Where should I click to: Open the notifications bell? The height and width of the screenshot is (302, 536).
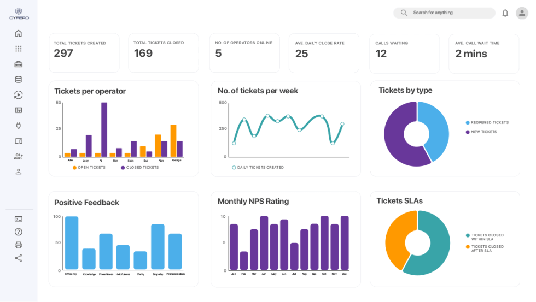click(505, 13)
